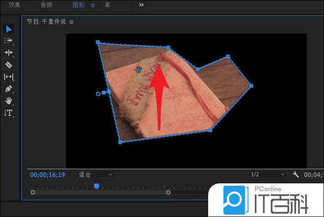Click the 00;00;16;19 timecode field
The height and width of the screenshot is (217, 324).
[x=48, y=175]
